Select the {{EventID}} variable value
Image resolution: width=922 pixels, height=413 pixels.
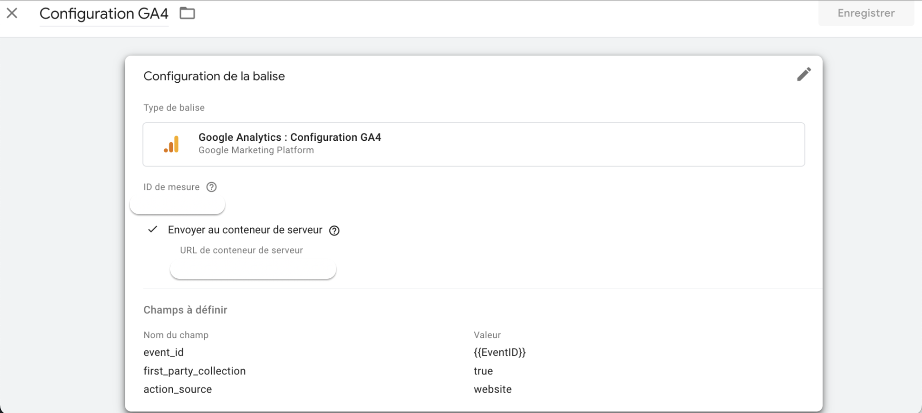pyautogui.click(x=499, y=353)
